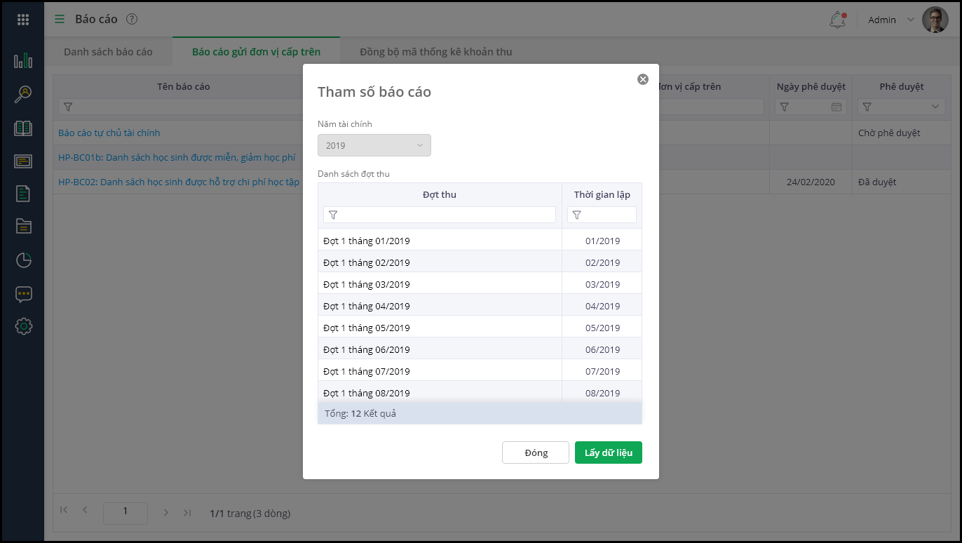The image size is (962, 543).
Task: Toggle the hamburger menu icon
Action: (60, 20)
